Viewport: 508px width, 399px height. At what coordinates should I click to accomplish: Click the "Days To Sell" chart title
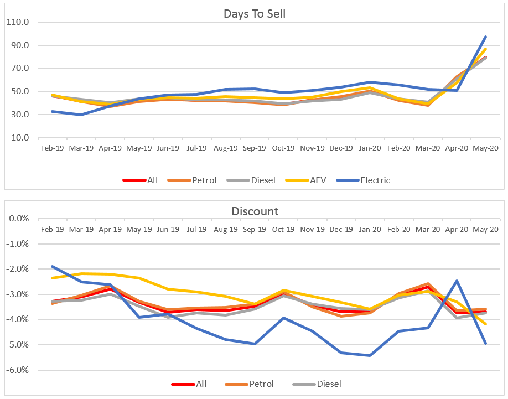tap(255, 14)
